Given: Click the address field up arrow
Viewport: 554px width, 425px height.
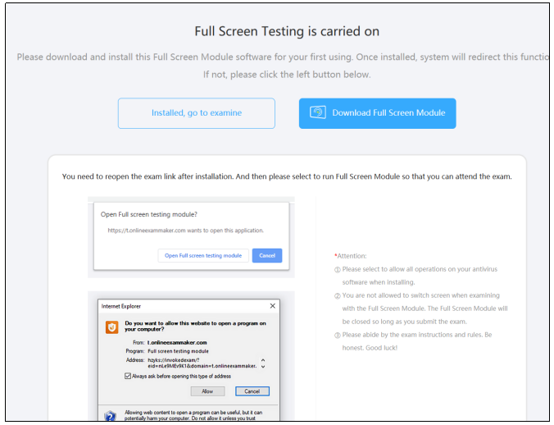Looking at the screenshot, I should pyautogui.click(x=263, y=360).
